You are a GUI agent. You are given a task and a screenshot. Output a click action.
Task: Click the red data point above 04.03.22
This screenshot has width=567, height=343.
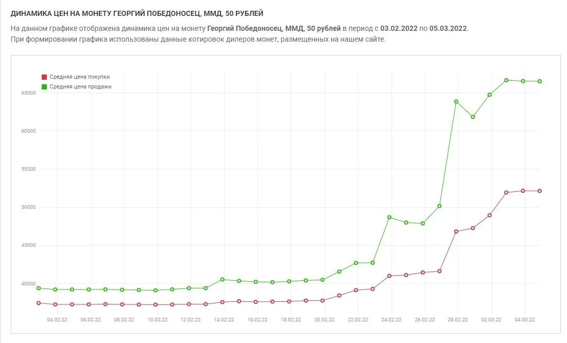523,191
